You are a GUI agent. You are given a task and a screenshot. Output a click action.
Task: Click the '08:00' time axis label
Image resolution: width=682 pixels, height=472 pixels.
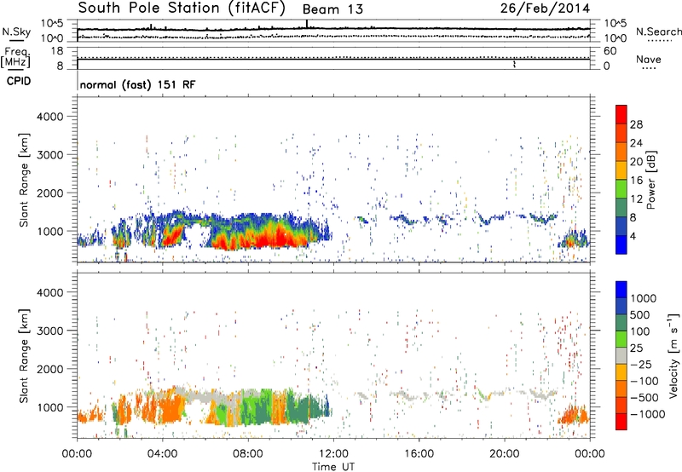[248, 454]
